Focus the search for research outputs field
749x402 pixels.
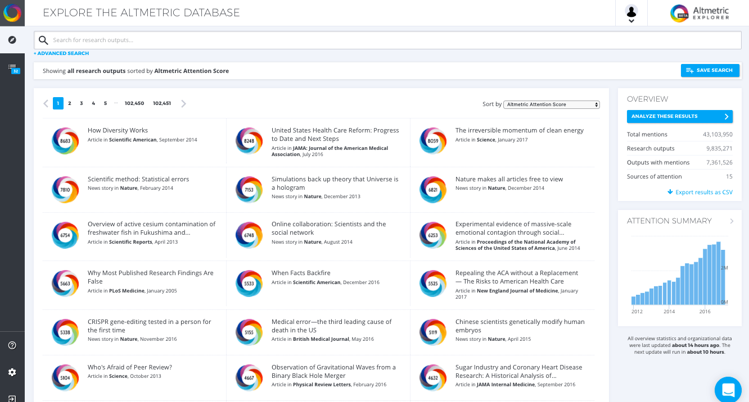pos(387,40)
